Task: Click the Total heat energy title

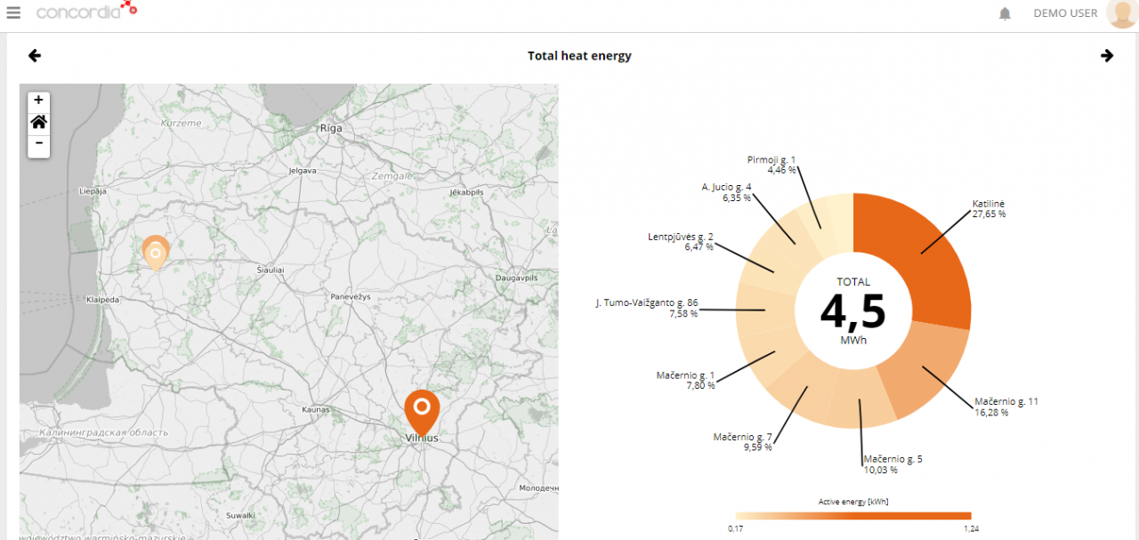Action: click(x=579, y=56)
